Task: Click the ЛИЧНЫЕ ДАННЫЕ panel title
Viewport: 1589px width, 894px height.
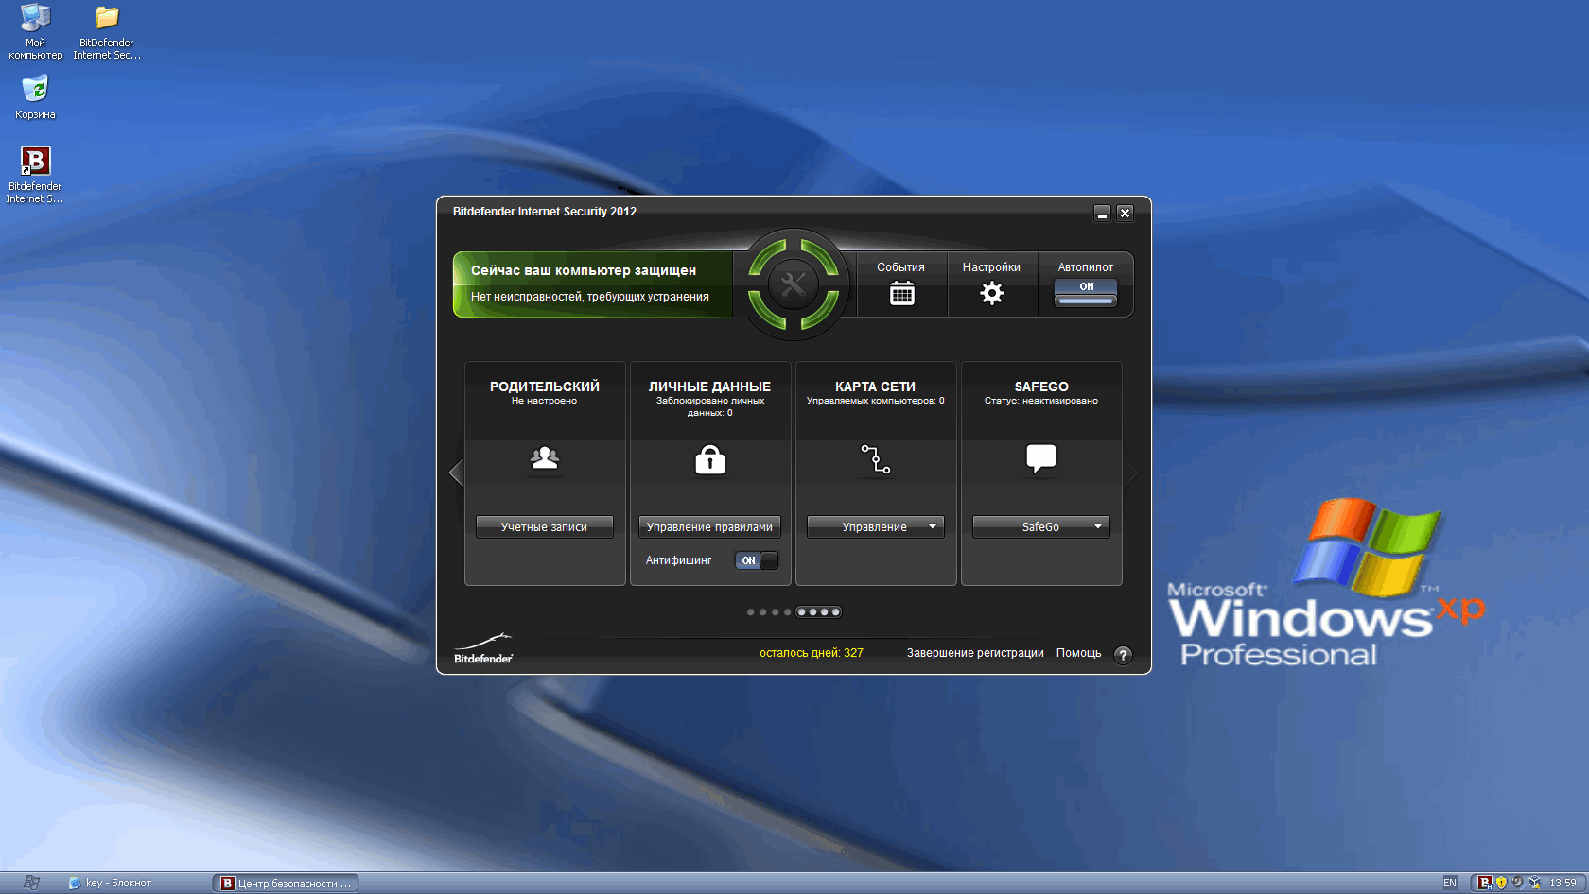Action: pyautogui.click(x=709, y=387)
